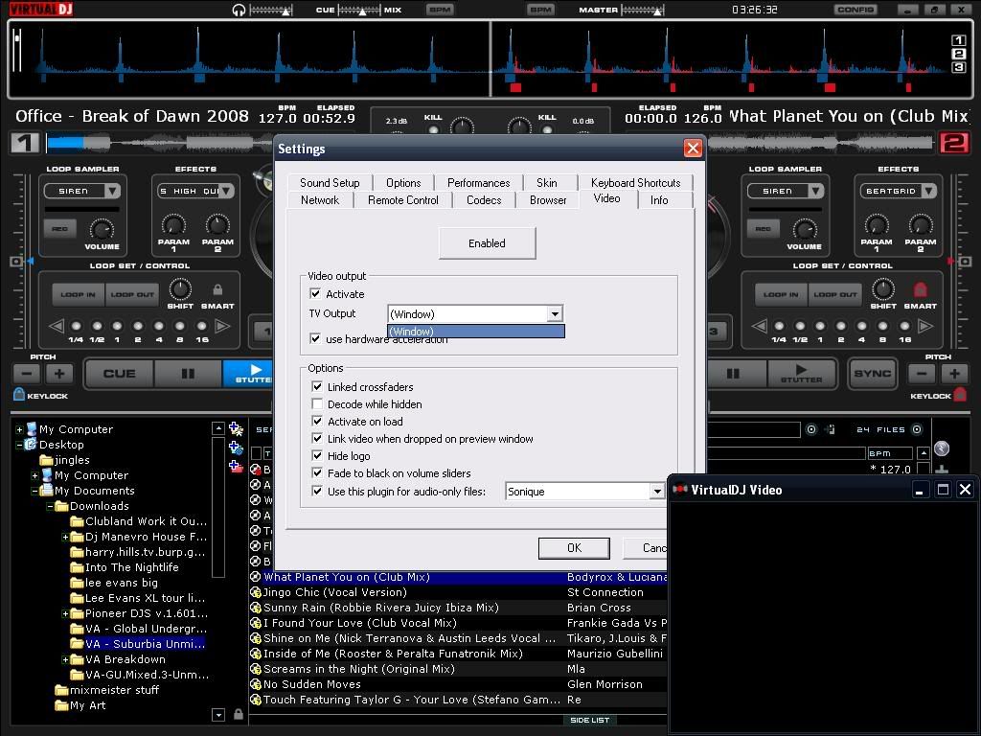
Task: Click the Desktop folder icon in tree
Action: [31, 445]
